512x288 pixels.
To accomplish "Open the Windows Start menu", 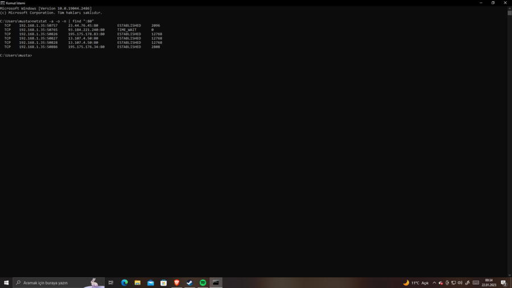I will pos(6,282).
